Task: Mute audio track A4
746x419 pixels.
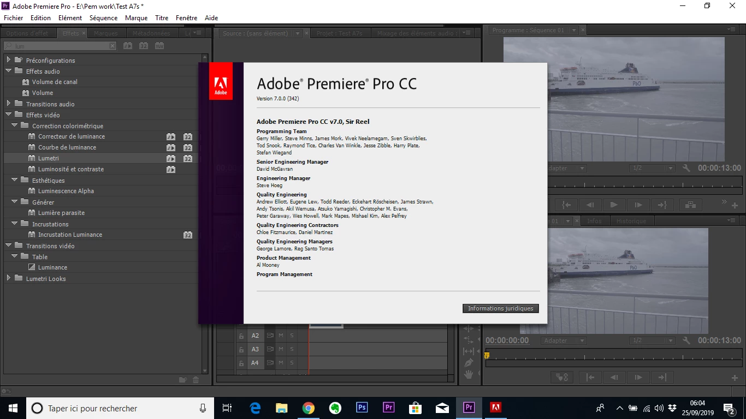Action: point(281,363)
